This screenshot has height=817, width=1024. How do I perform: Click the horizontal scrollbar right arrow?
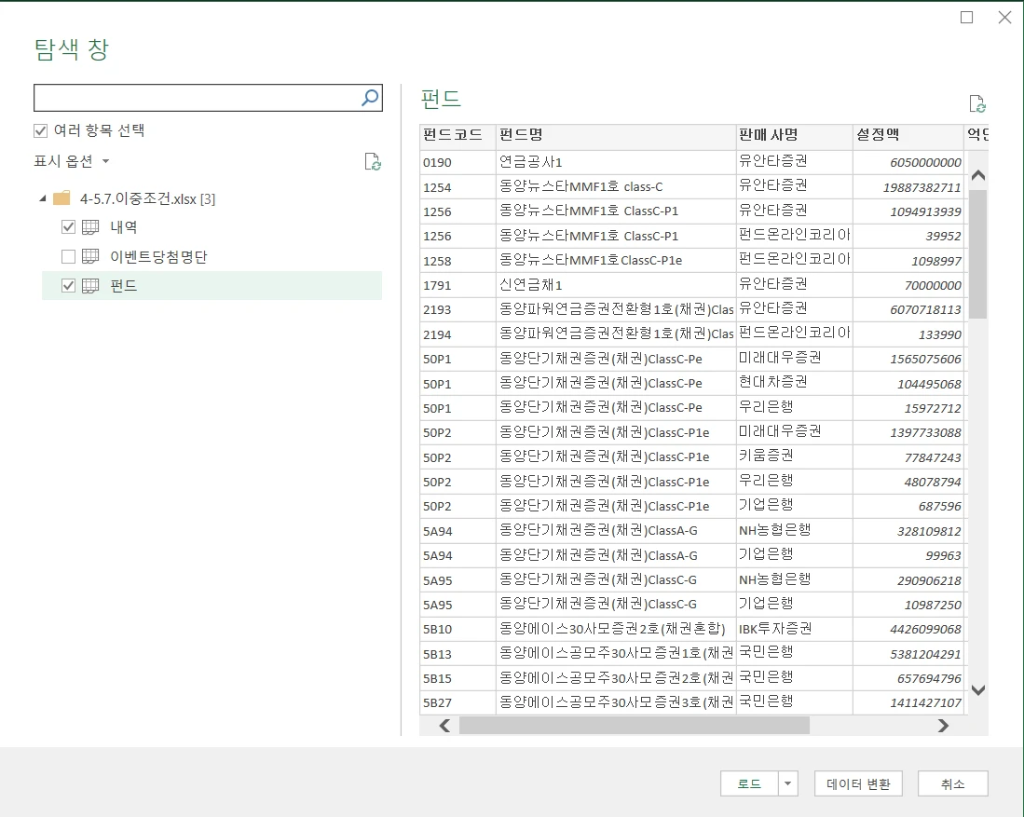(x=943, y=726)
